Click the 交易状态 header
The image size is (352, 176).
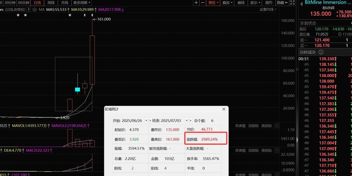[x=308, y=23]
